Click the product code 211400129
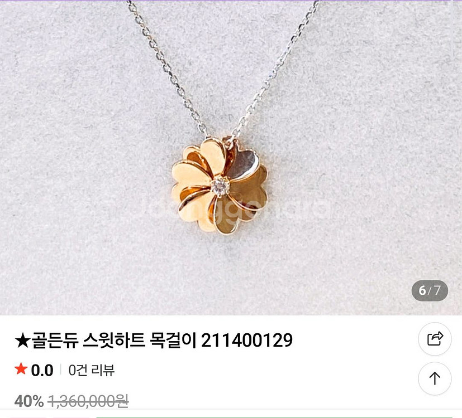The width and height of the screenshot is (462, 418). coord(247,341)
